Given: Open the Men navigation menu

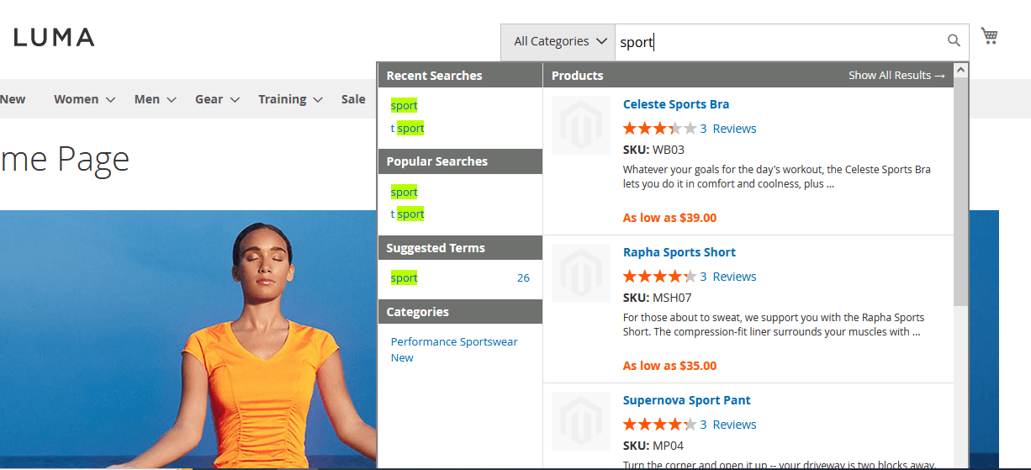Looking at the screenshot, I should (155, 99).
